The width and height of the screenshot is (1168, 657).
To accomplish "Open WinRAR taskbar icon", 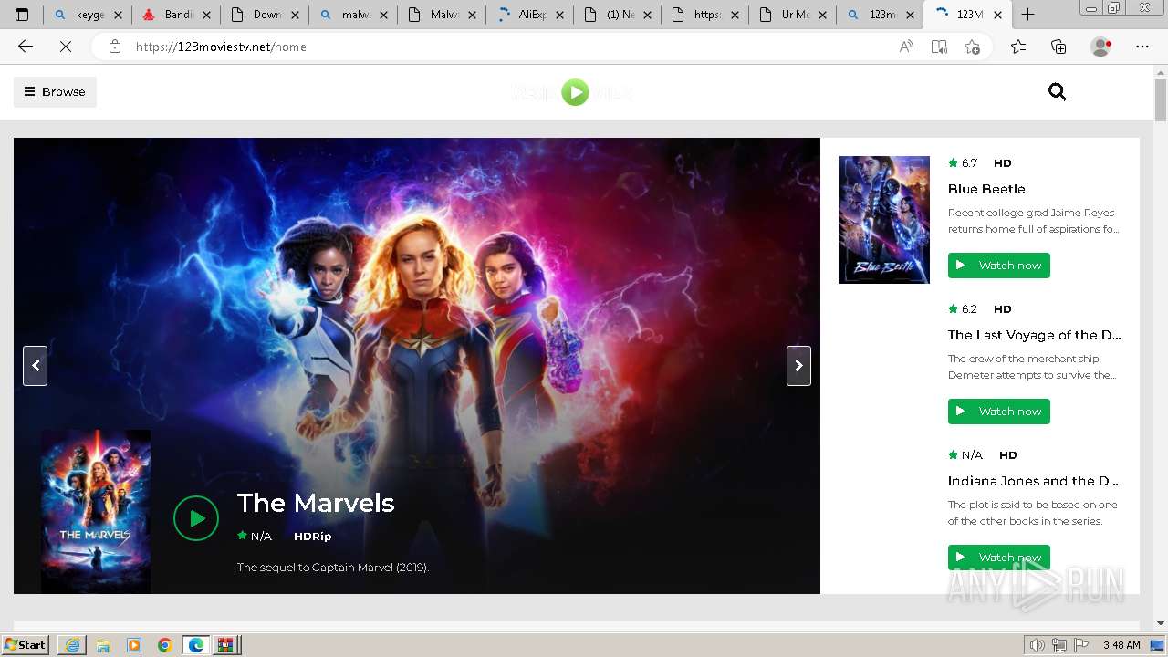I will tap(225, 645).
